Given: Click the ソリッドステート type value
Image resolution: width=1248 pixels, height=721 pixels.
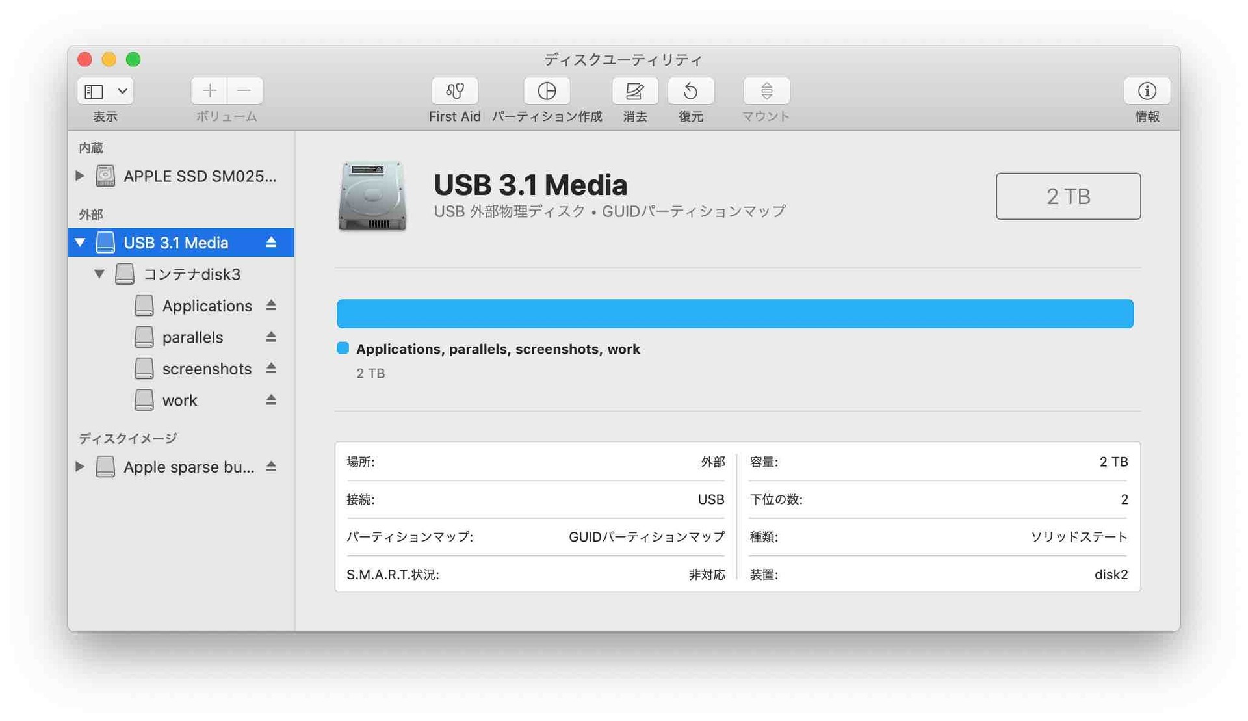Looking at the screenshot, I should click(x=1079, y=537).
